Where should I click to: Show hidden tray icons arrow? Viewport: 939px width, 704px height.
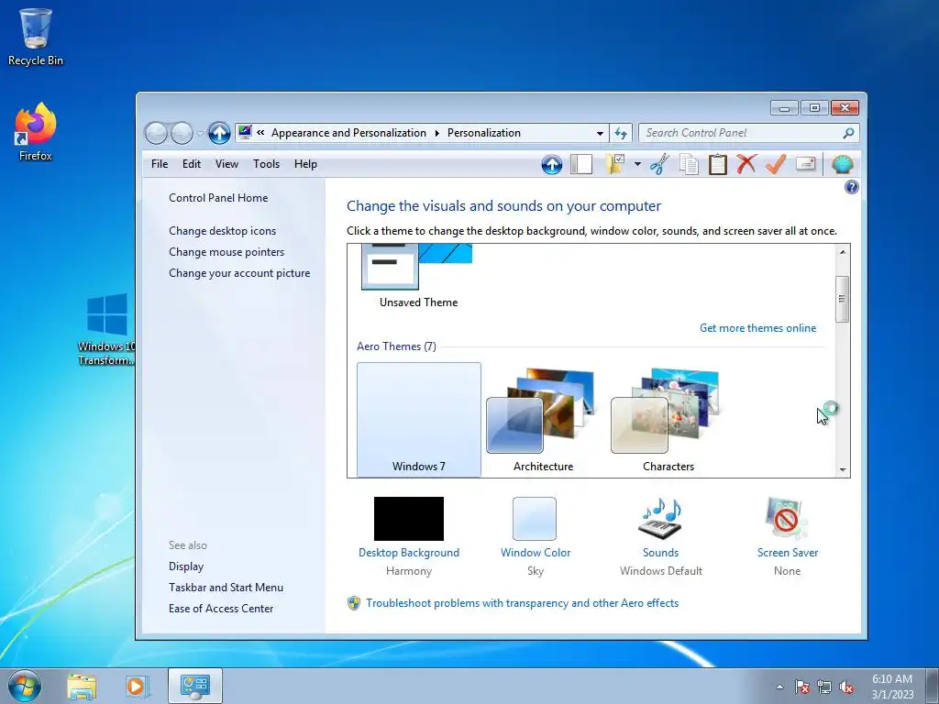point(779,687)
